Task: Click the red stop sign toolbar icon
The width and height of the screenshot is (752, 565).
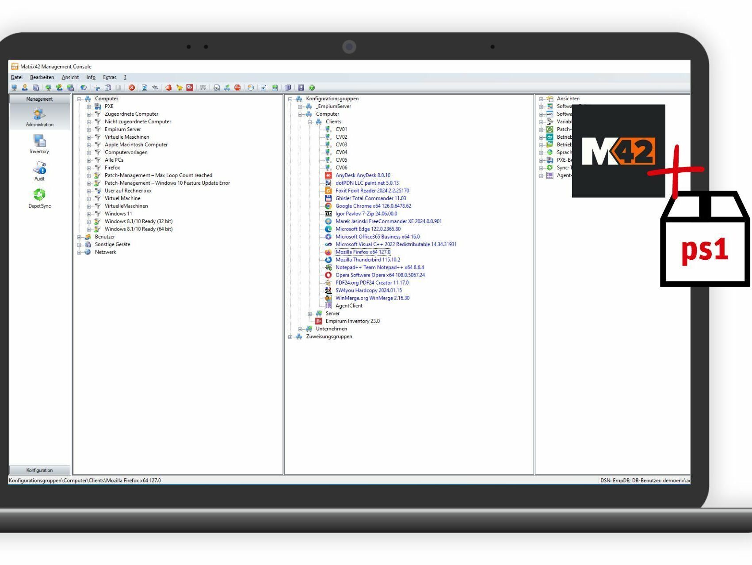Action: click(237, 87)
